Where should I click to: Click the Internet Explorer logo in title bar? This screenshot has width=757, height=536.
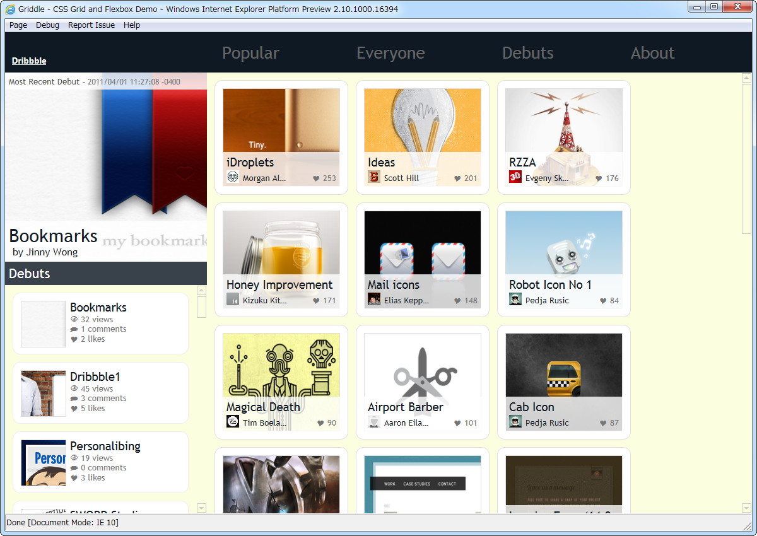coord(10,9)
